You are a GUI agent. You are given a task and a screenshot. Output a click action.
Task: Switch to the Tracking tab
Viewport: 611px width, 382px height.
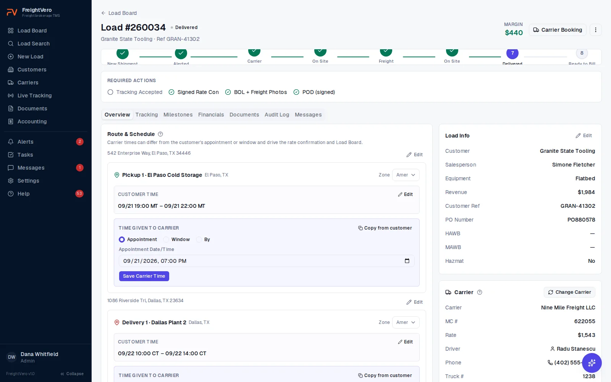tap(147, 115)
